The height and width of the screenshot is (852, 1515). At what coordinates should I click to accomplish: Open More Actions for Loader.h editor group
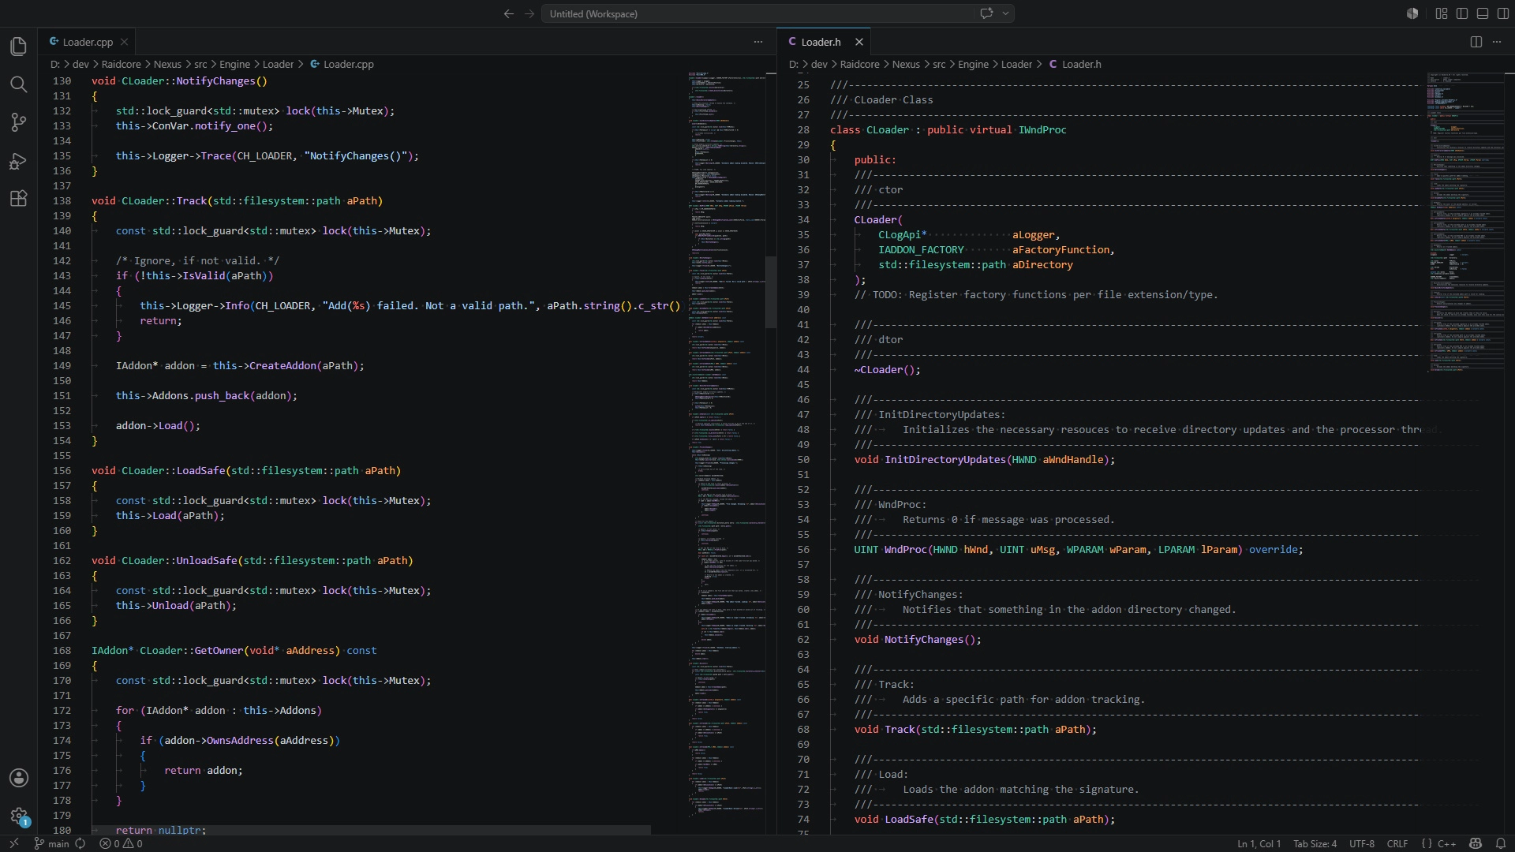point(1497,42)
